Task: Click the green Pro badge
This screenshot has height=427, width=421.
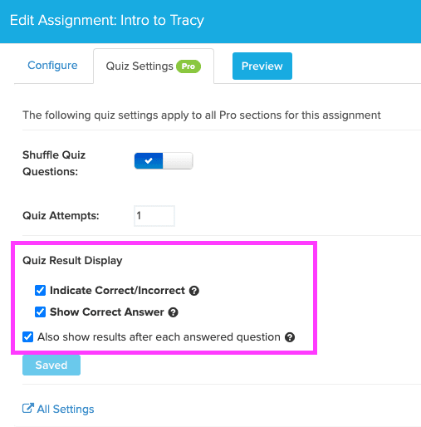Action: tap(188, 66)
